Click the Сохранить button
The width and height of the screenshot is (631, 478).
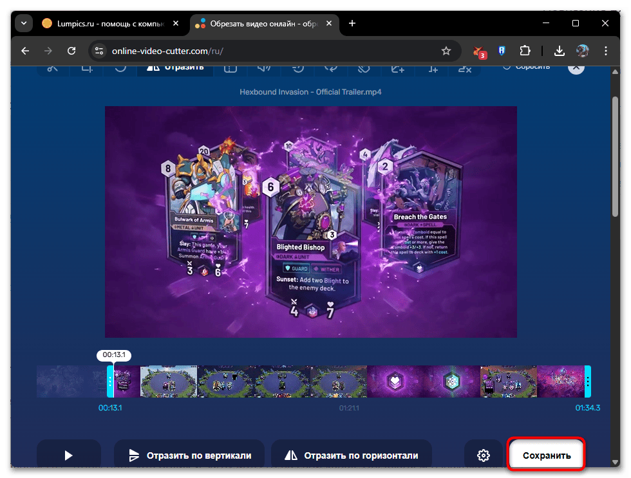point(547,455)
